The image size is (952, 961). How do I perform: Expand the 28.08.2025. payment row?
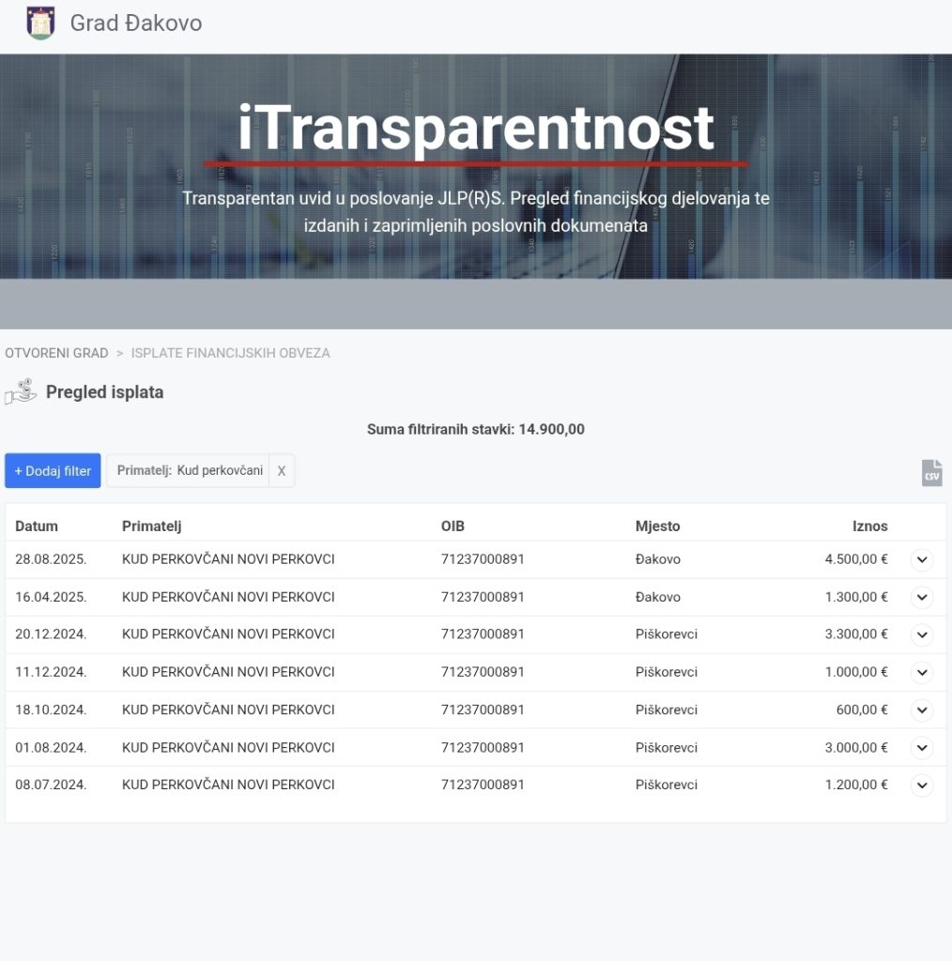tap(922, 559)
